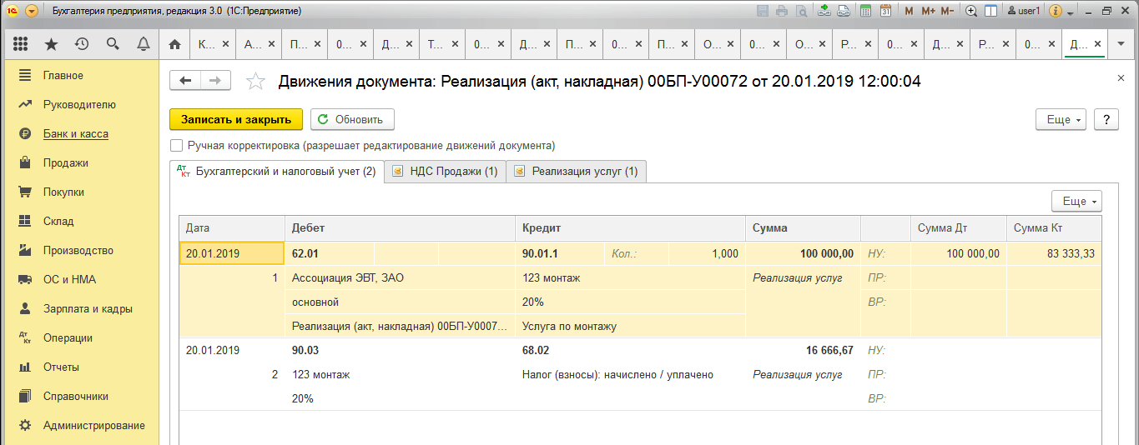Click the M memory button

pyautogui.click(x=909, y=11)
